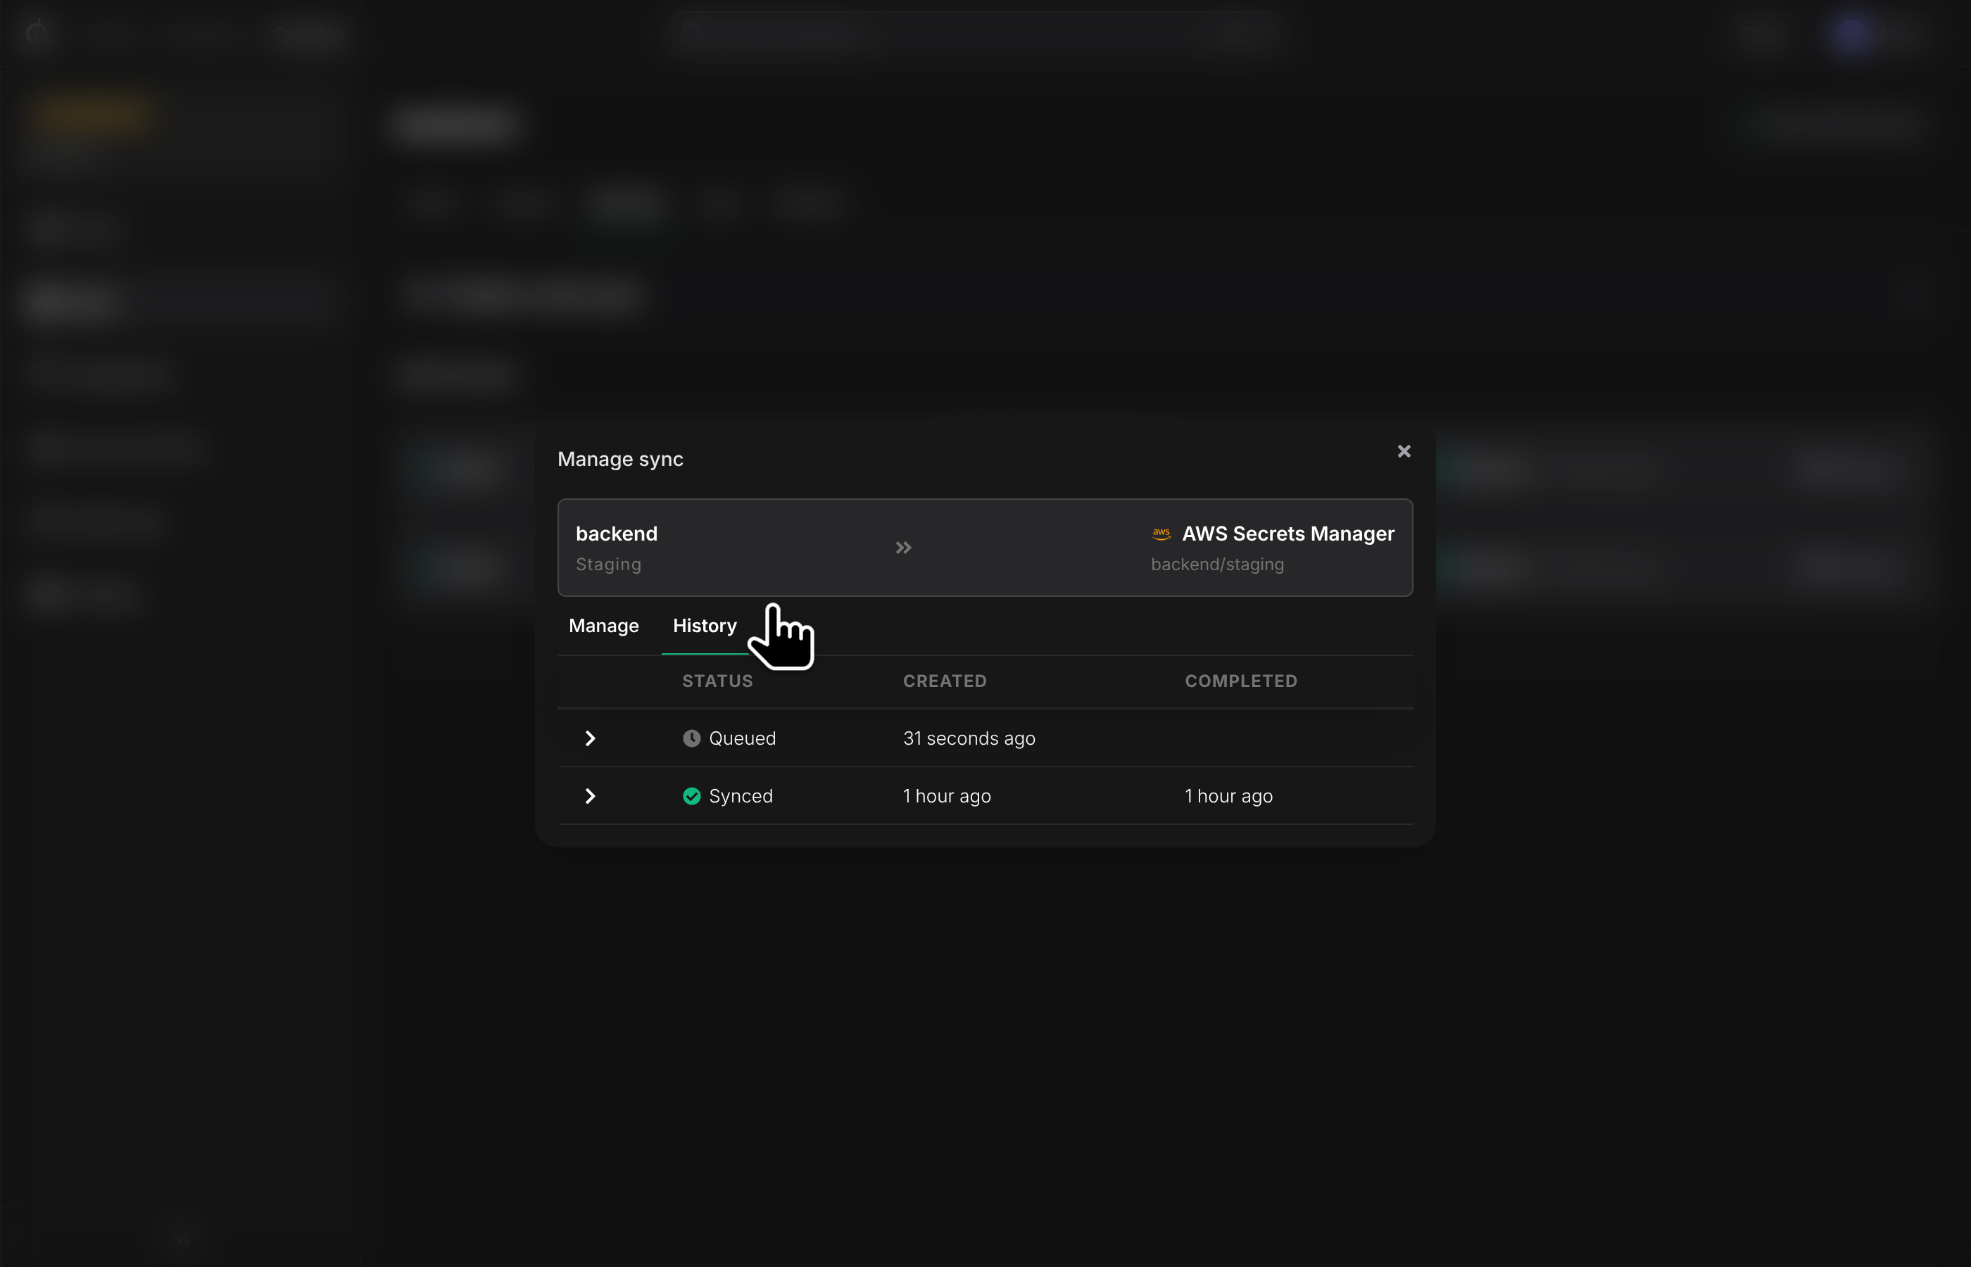Click the Synced row's created time

[x=946, y=795]
